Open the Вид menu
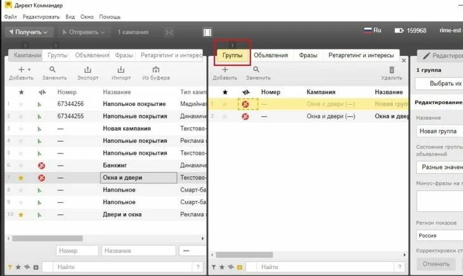Image resolution: width=463 pixels, height=276 pixels. click(70, 17)
